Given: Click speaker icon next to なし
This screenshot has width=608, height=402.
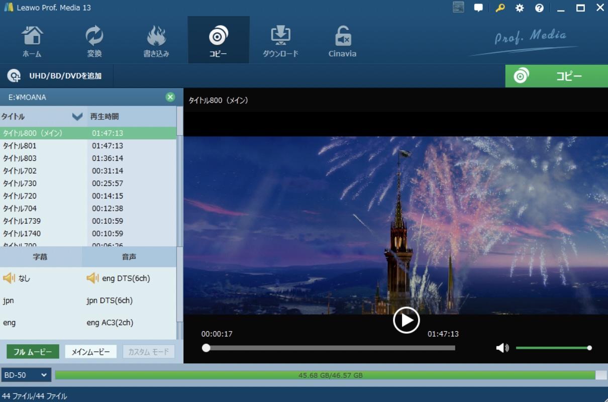Looking at the screenshot, I should [x=9, y=278].
